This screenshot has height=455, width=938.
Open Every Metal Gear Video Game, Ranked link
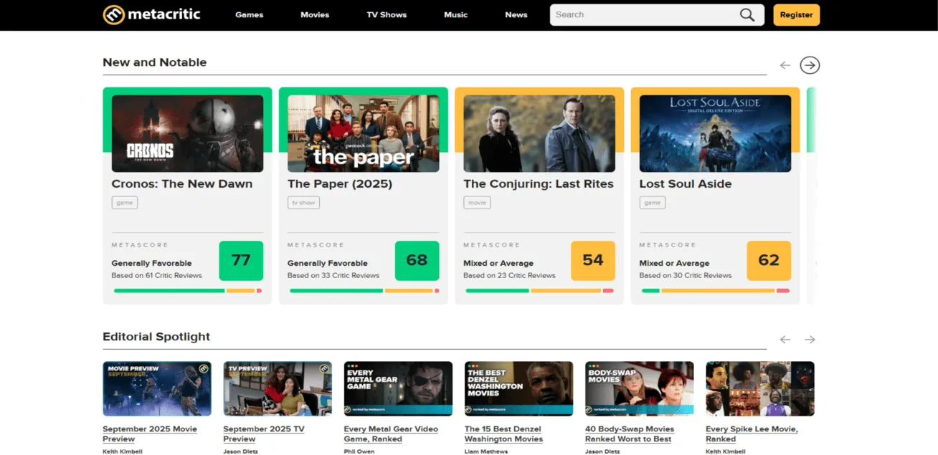(391, 434)
